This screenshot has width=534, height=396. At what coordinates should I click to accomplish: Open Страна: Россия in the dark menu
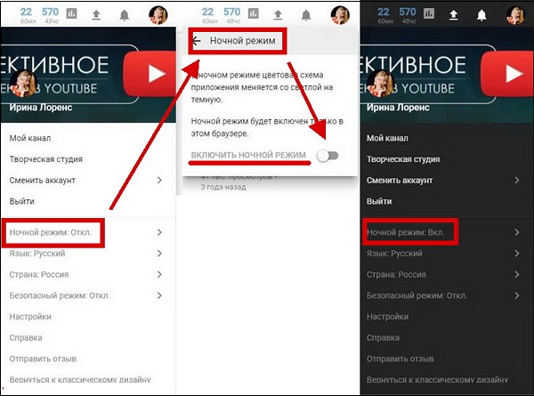[x=396, y=274]
